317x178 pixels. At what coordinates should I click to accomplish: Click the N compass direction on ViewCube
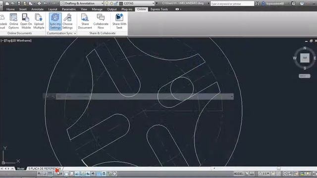[x=305, y=48]
